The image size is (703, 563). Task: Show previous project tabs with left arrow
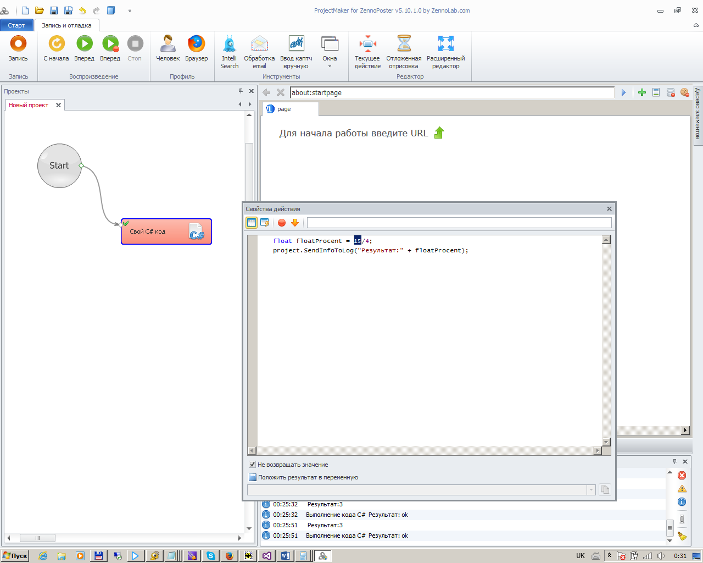[240, 104]
